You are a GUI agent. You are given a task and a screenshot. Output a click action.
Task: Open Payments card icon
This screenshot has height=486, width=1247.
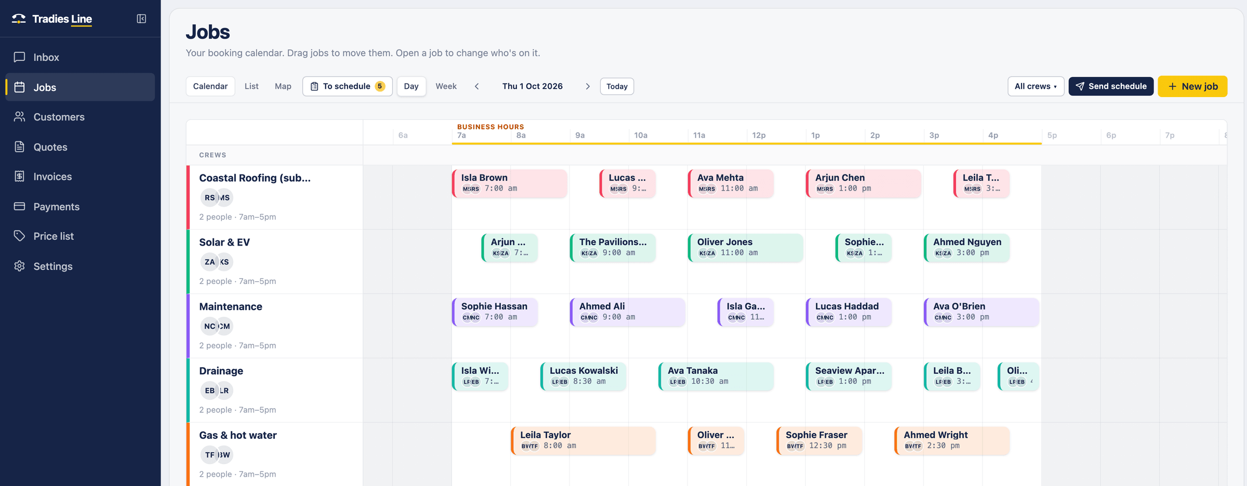[20, 207]
